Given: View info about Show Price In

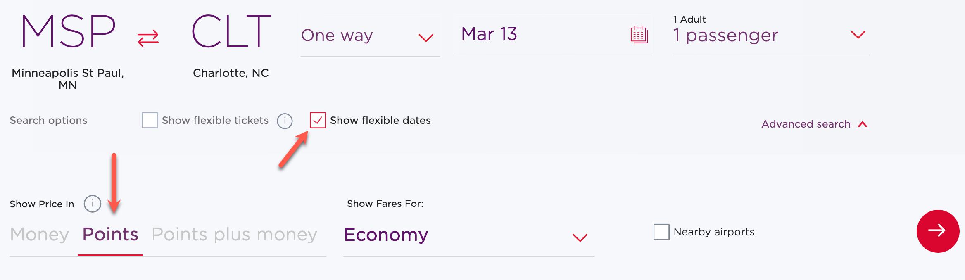Looking at the screenshot, I should pos(92,203).
